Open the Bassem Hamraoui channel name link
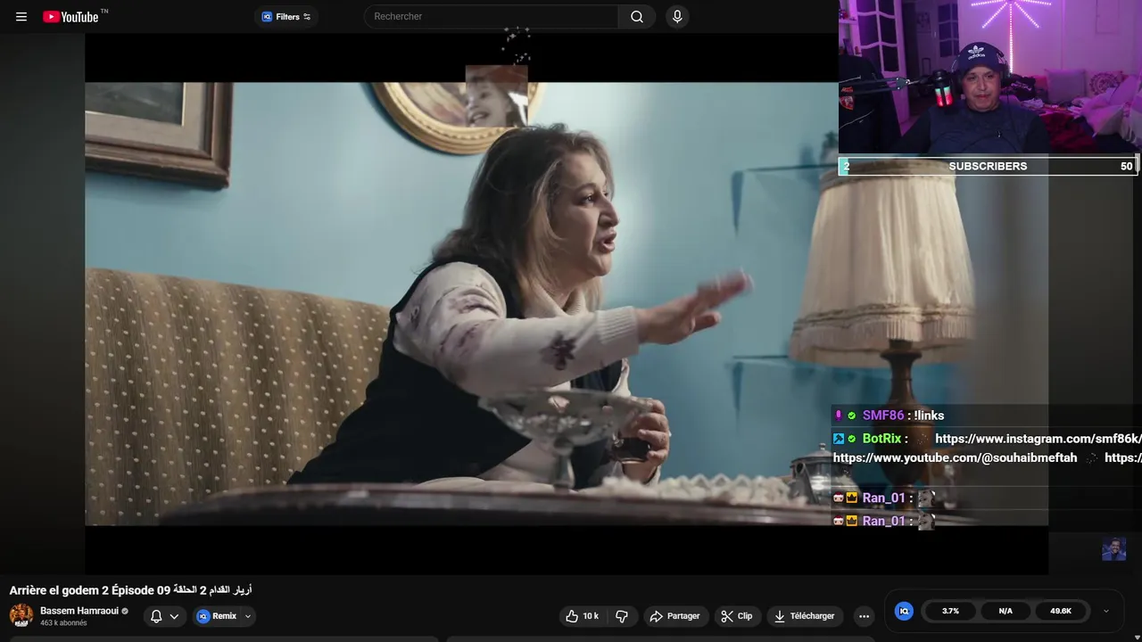The image size is (1142, 642). (x=79, y=611)
